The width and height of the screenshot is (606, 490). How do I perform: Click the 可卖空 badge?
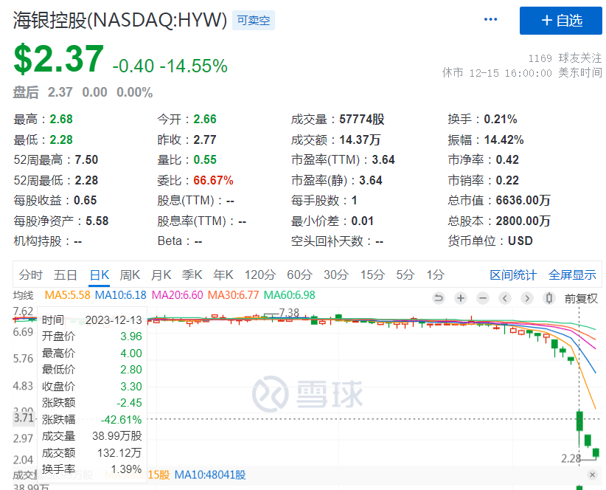[254, 21]
